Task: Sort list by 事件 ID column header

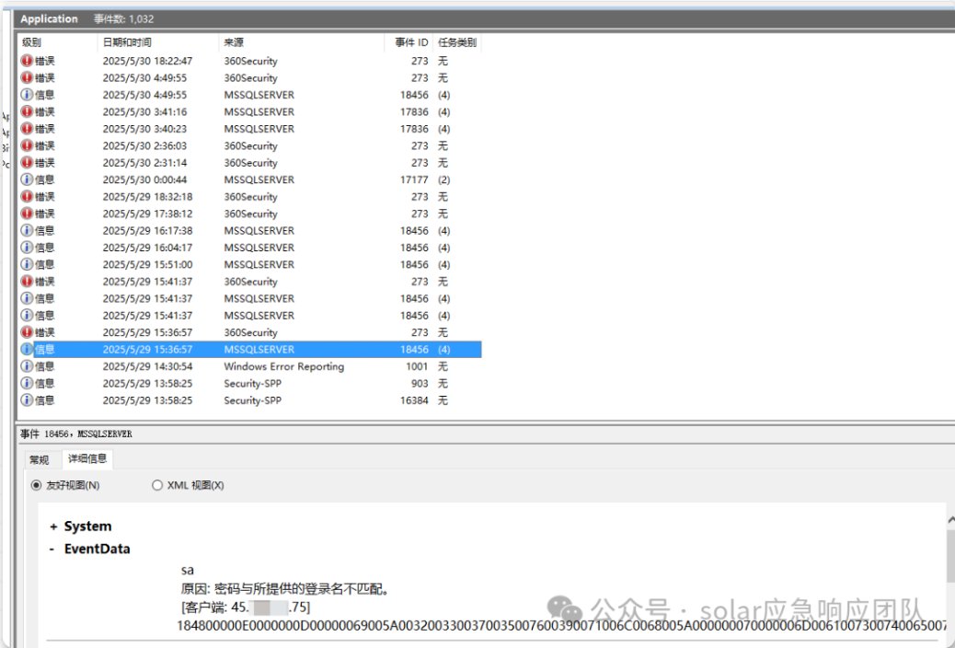Action: point(410,42)
